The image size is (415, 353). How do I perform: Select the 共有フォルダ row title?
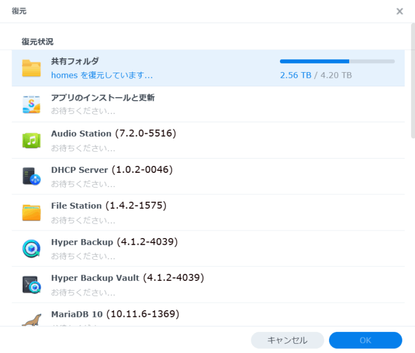pos(75,61)
